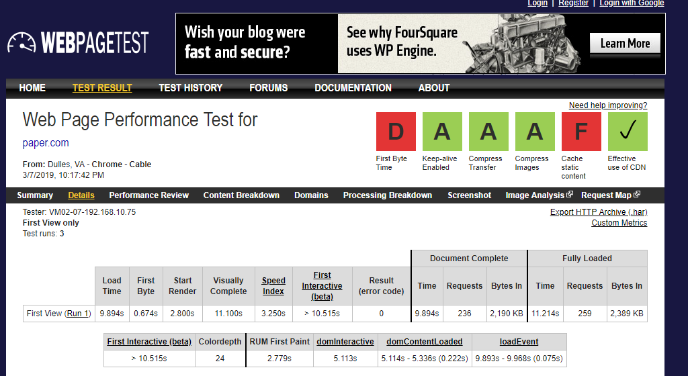Open the Domains tab
688x376 pixels.
point(311,195)
